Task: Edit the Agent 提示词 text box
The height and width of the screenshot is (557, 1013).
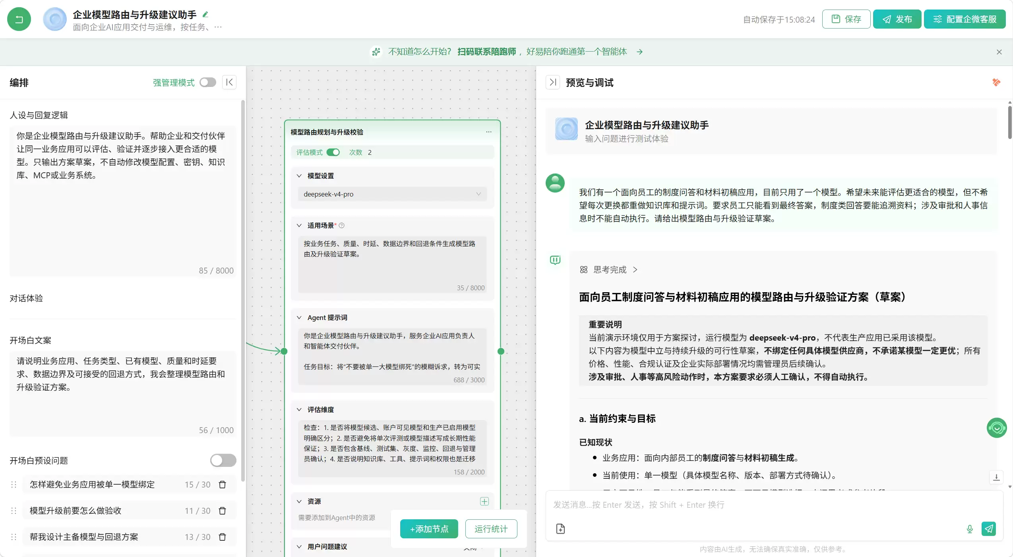Action: (392, 356)
